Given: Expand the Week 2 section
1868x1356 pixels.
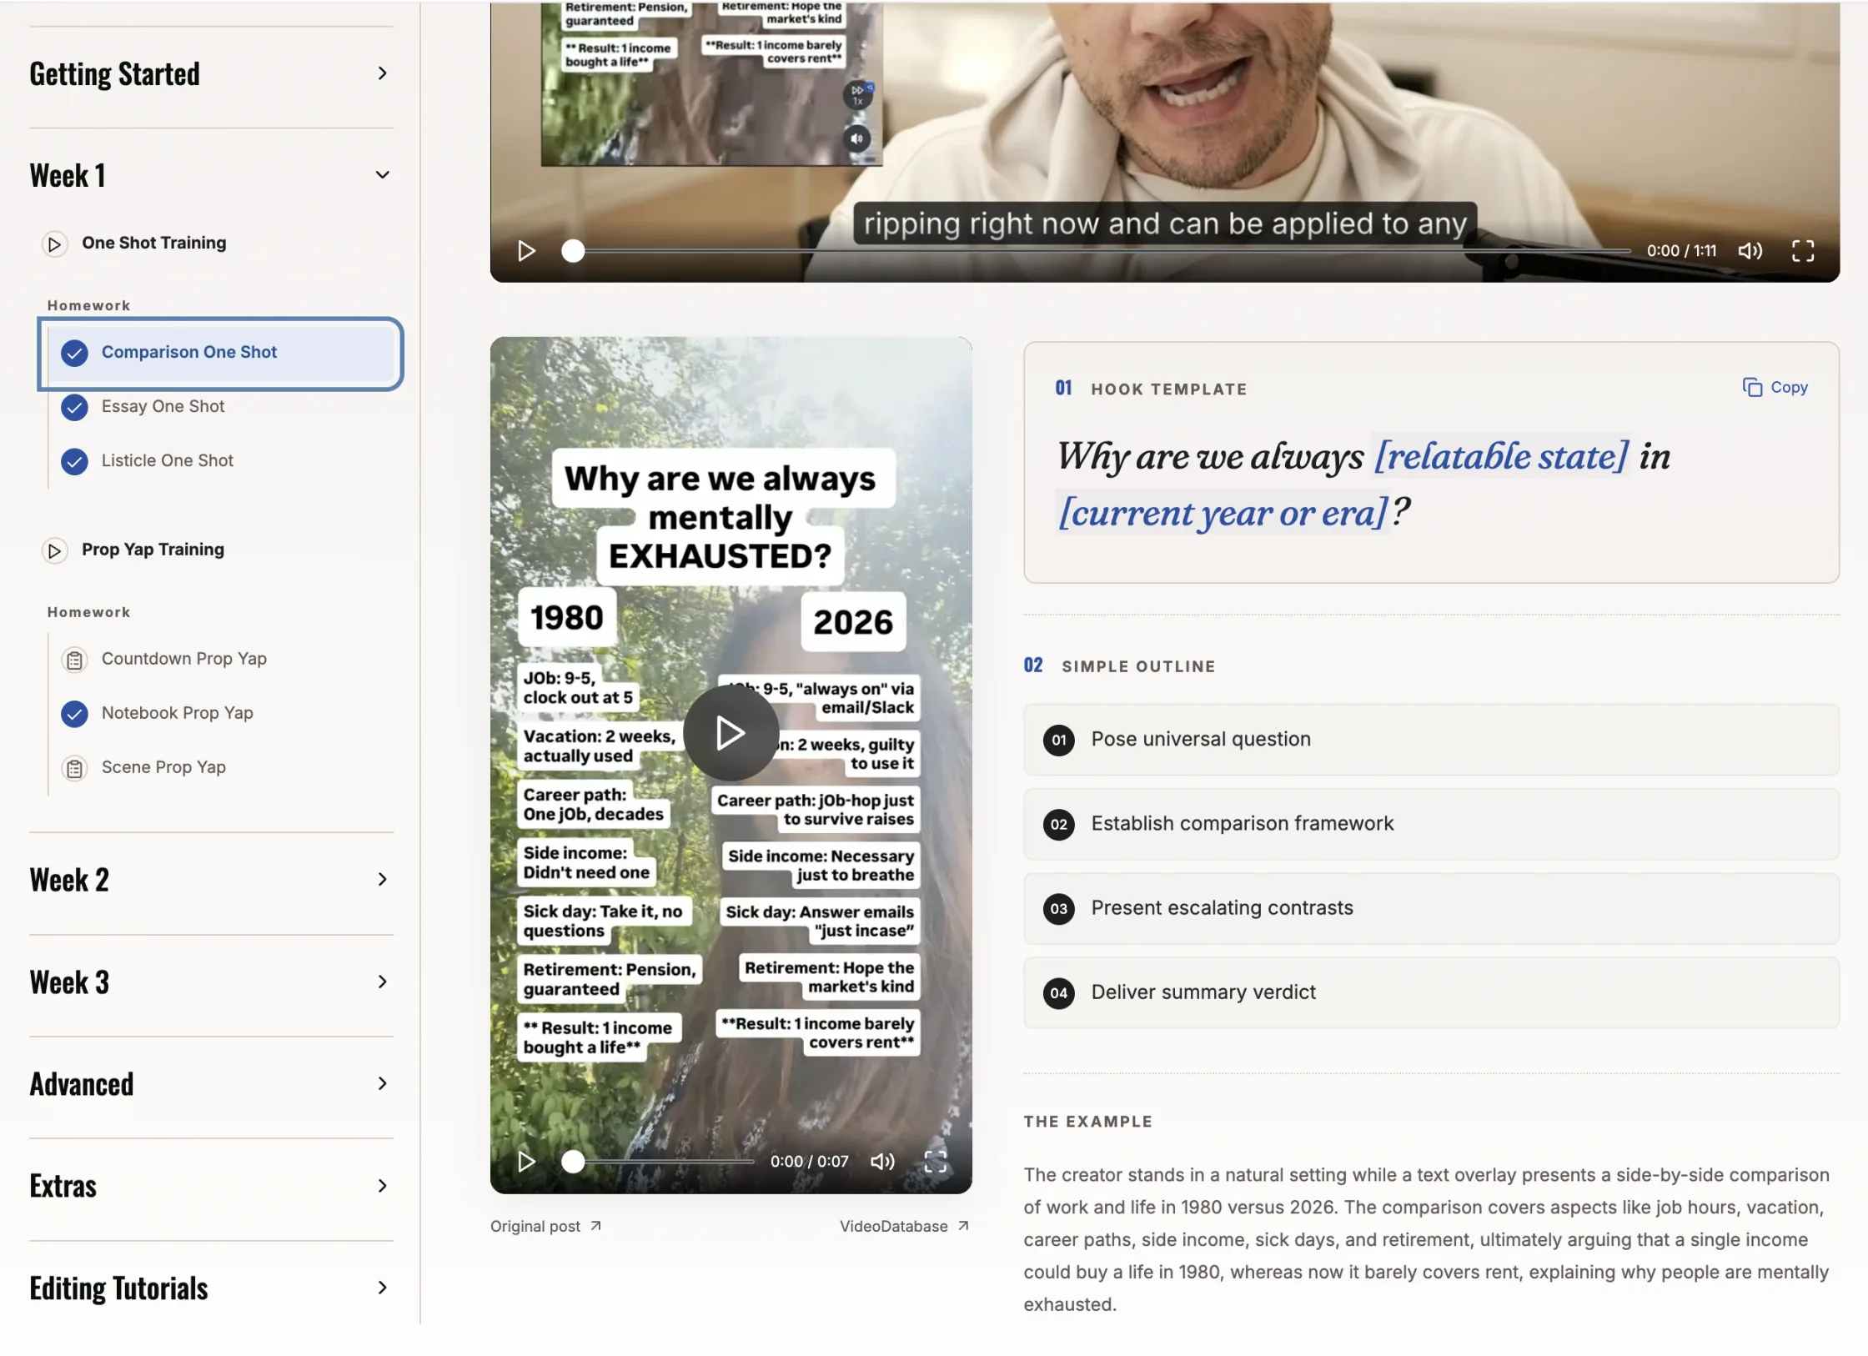Looking at the screenshot, I should click(x=382, y=880).
